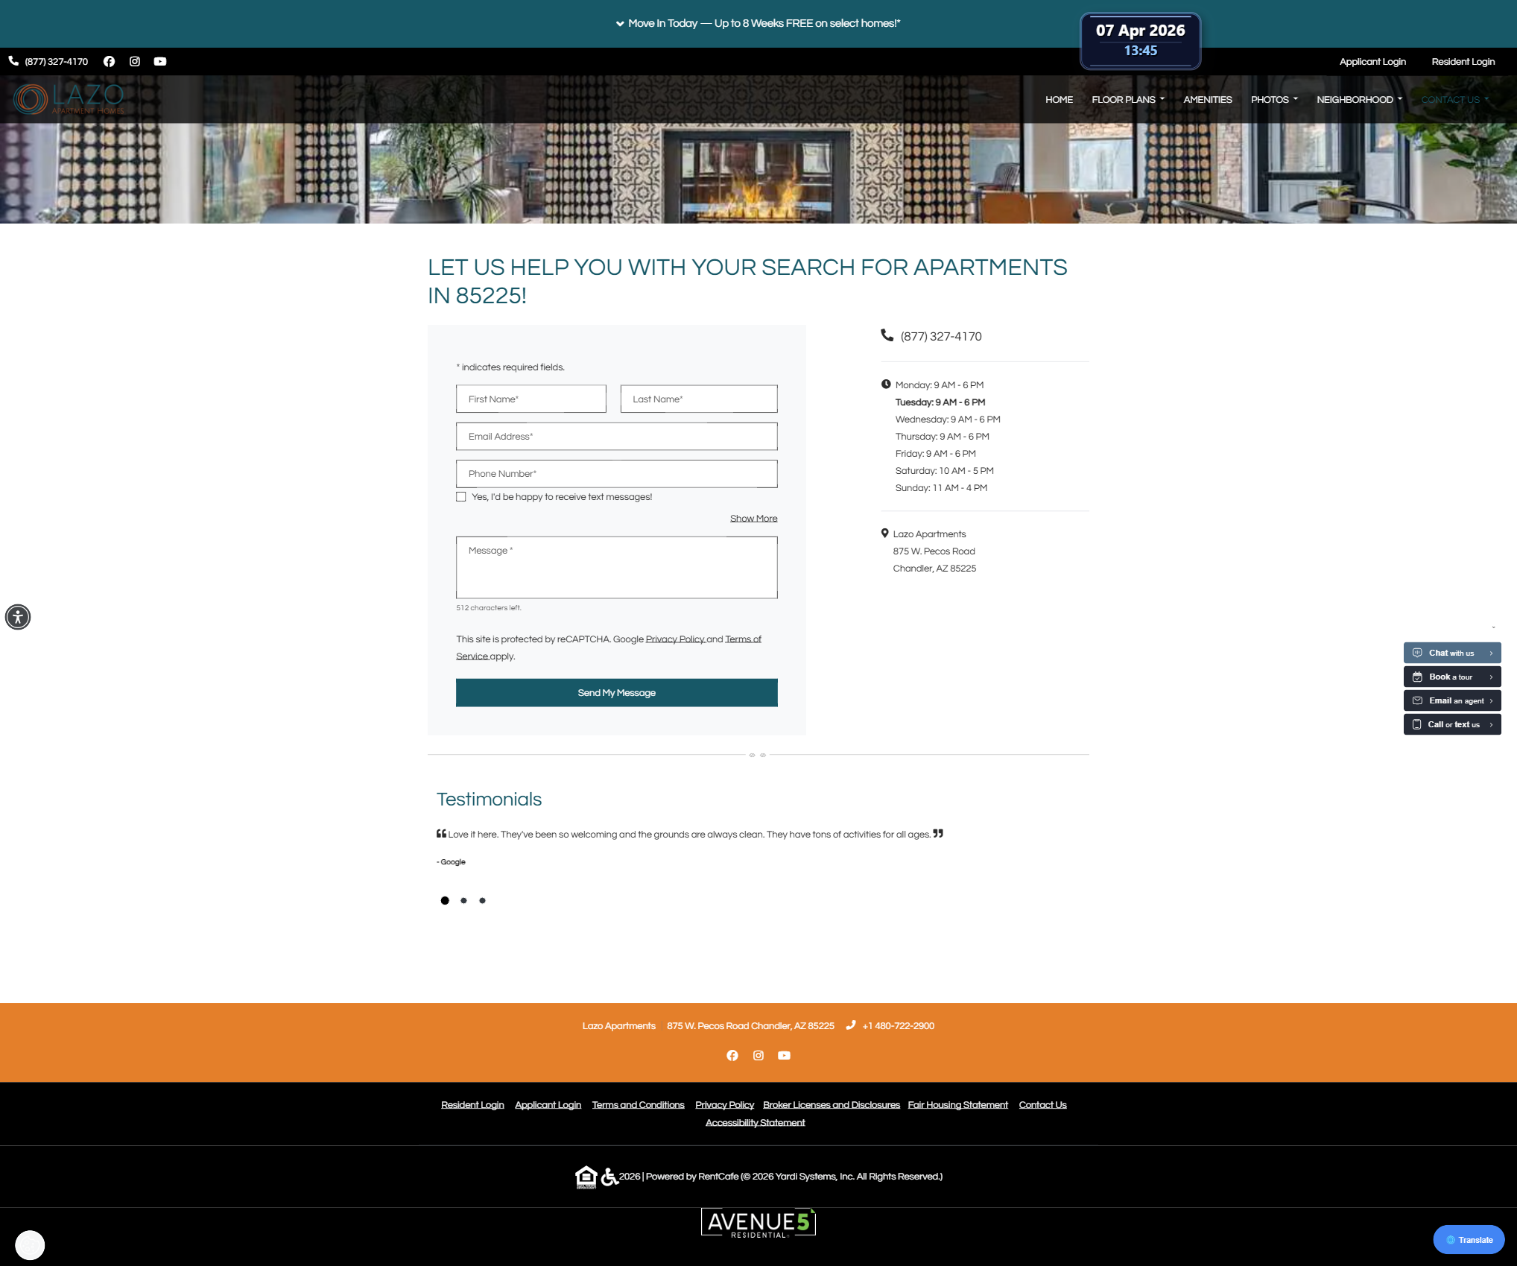The image size is (1517, 1266).
Task: Go to the Home menu item
Action: pyautogui.click(x=1059, y=100)
